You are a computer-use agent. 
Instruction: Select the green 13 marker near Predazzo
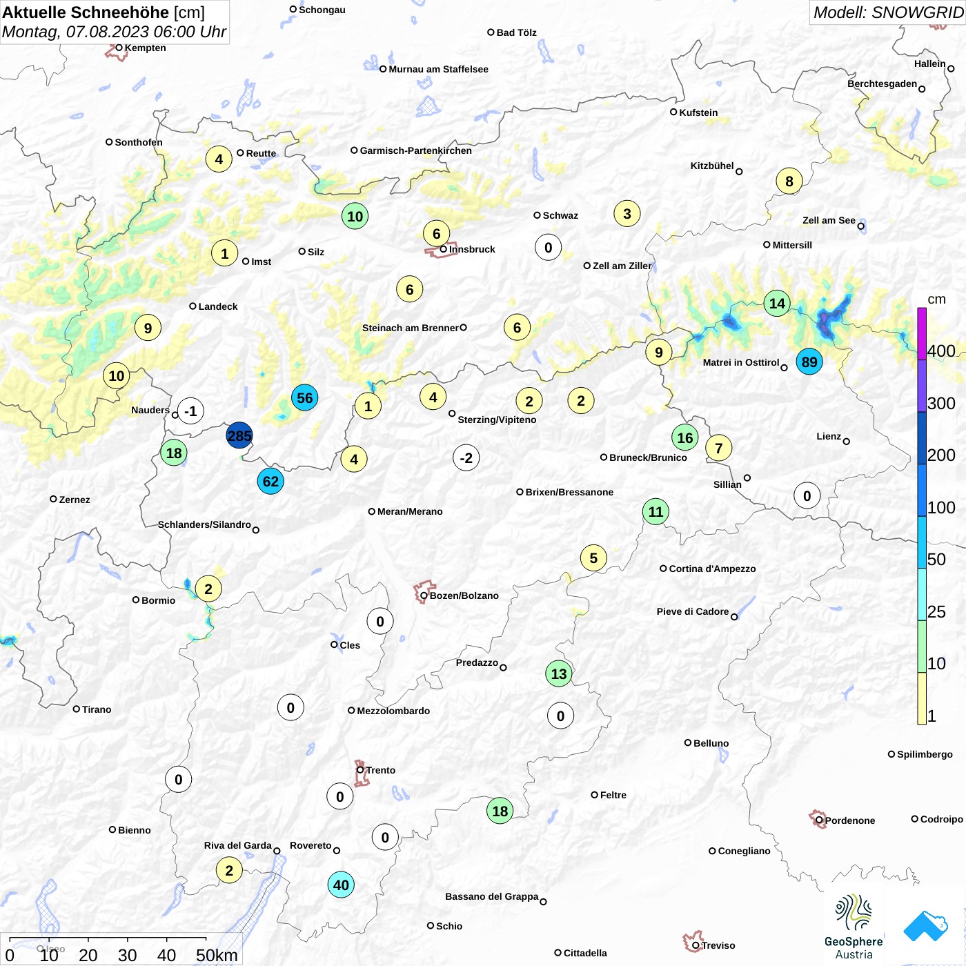point(559,673)
